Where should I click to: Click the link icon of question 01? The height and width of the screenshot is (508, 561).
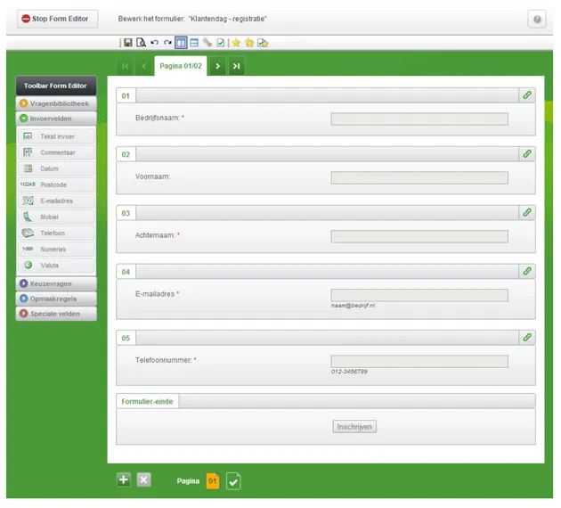click(x=527, y=95)
